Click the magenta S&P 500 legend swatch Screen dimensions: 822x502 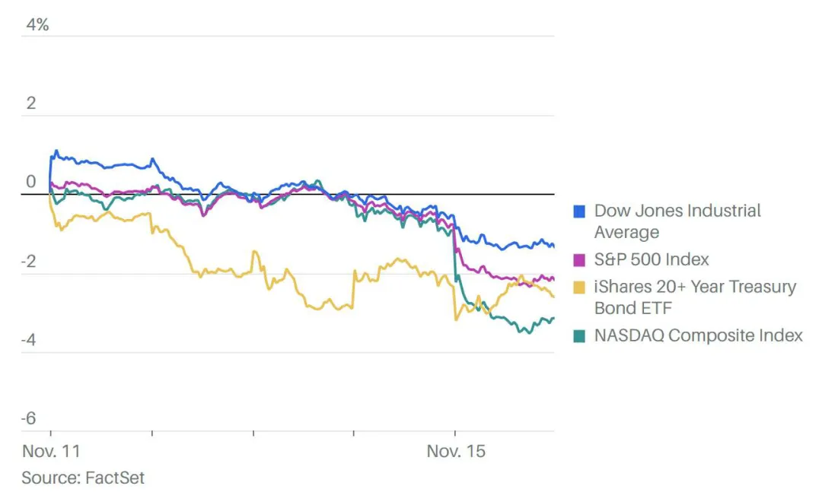click(579, 260)
